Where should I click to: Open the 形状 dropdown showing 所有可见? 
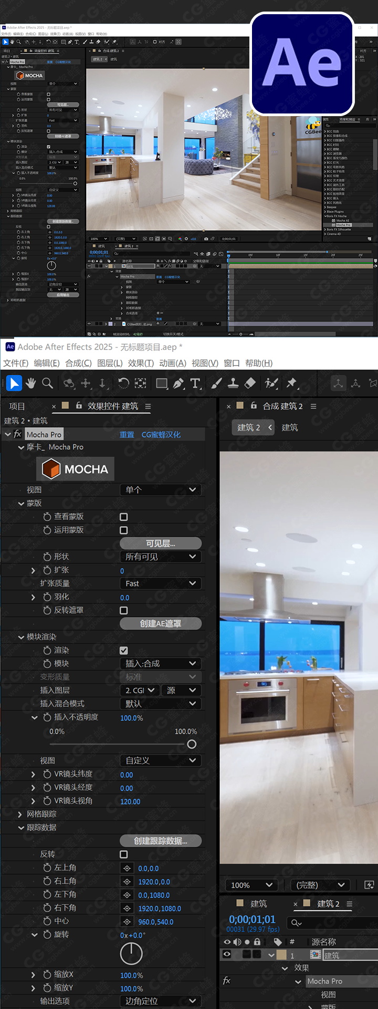tap(161, 557)
